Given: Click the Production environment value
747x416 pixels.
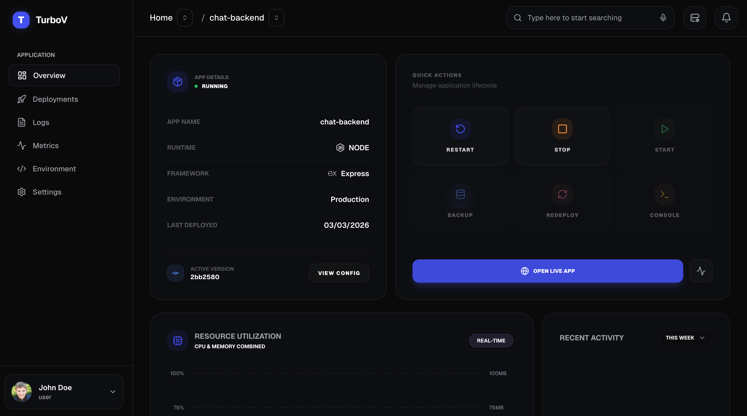Looking at the screenshot, I should [x=350, y=199].
